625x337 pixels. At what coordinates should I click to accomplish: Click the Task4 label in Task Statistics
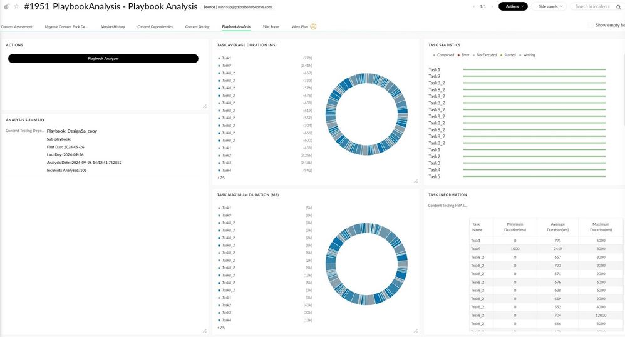[x=435, y=170]
